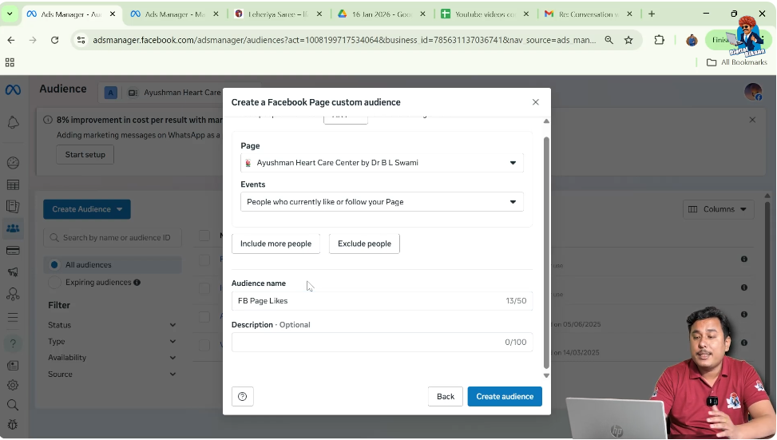The image size is (777, 440).
Task: Open the Account overview gauge icon
Action: click(13, 163)
